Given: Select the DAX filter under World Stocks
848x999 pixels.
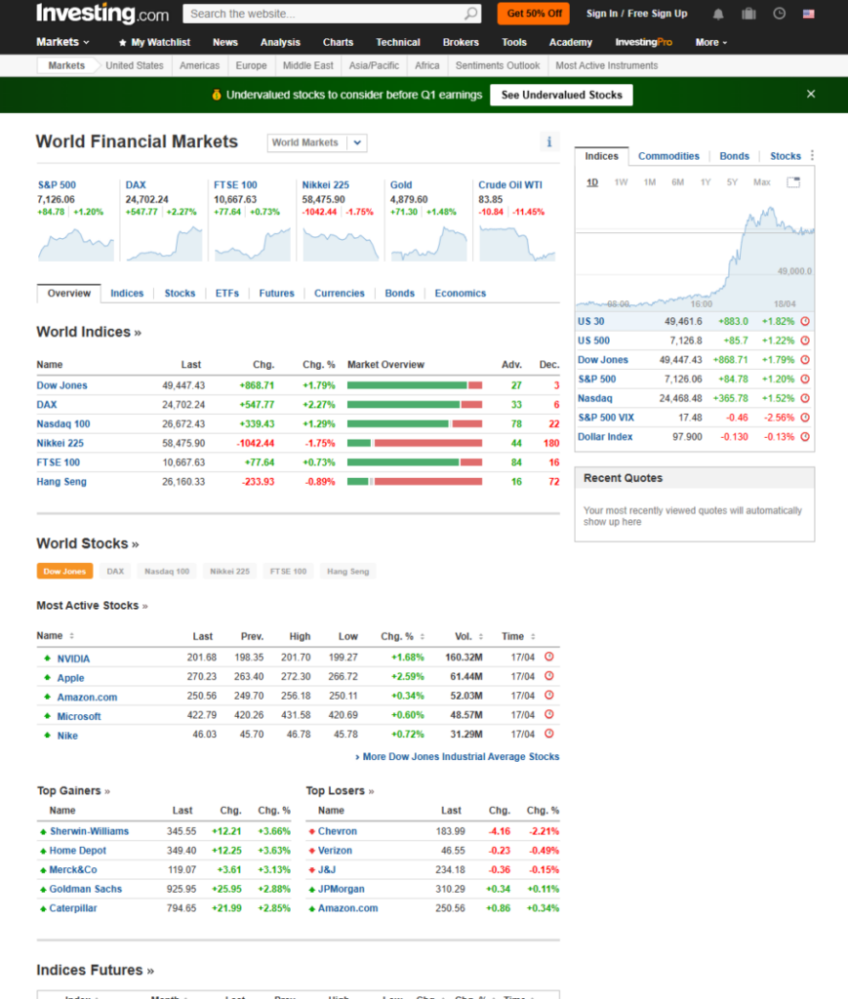Looking at the screenshot, I should point(115,572).
